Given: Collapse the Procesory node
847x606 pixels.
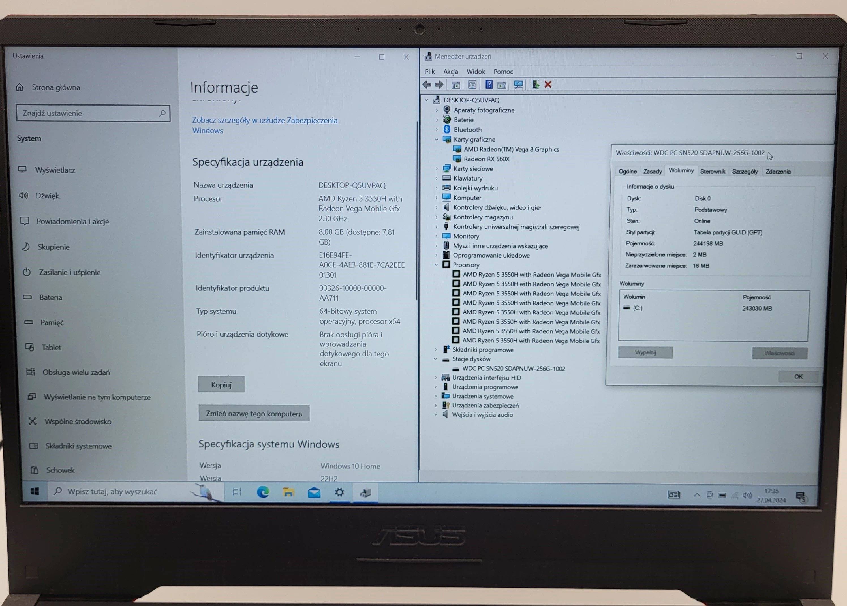Looking at the screenshot, I should click(x=436, y=265).
